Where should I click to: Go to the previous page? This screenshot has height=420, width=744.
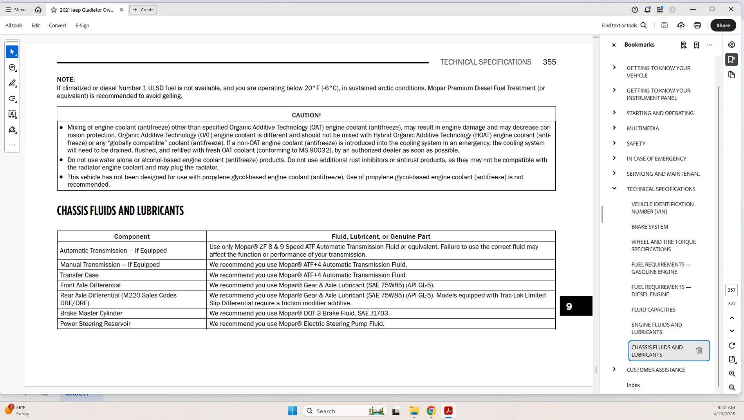point(732,318)
